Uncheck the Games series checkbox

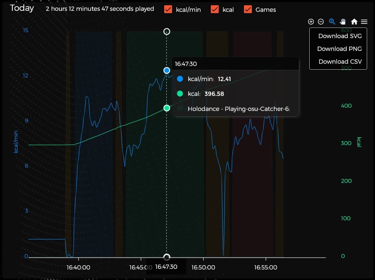pos(248,9)
